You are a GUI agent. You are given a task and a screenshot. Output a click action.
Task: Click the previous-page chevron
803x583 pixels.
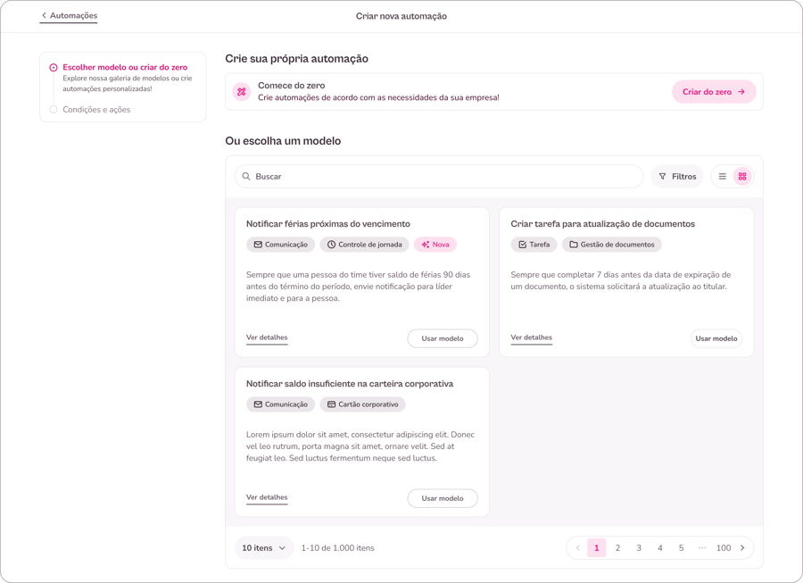pos(577,547)
